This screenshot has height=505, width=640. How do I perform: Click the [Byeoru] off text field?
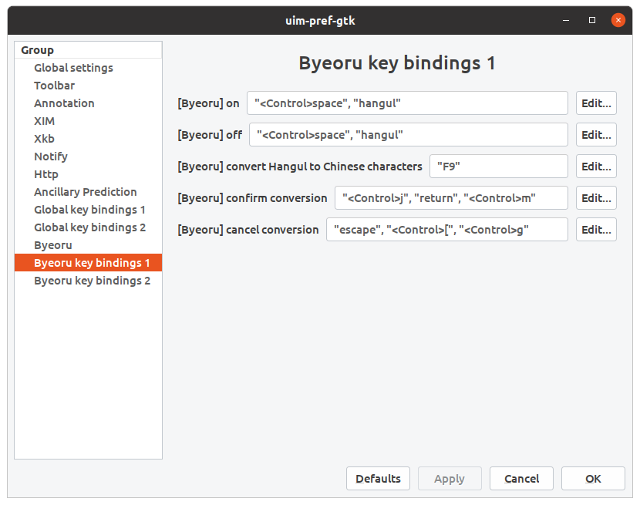(409, 135)
